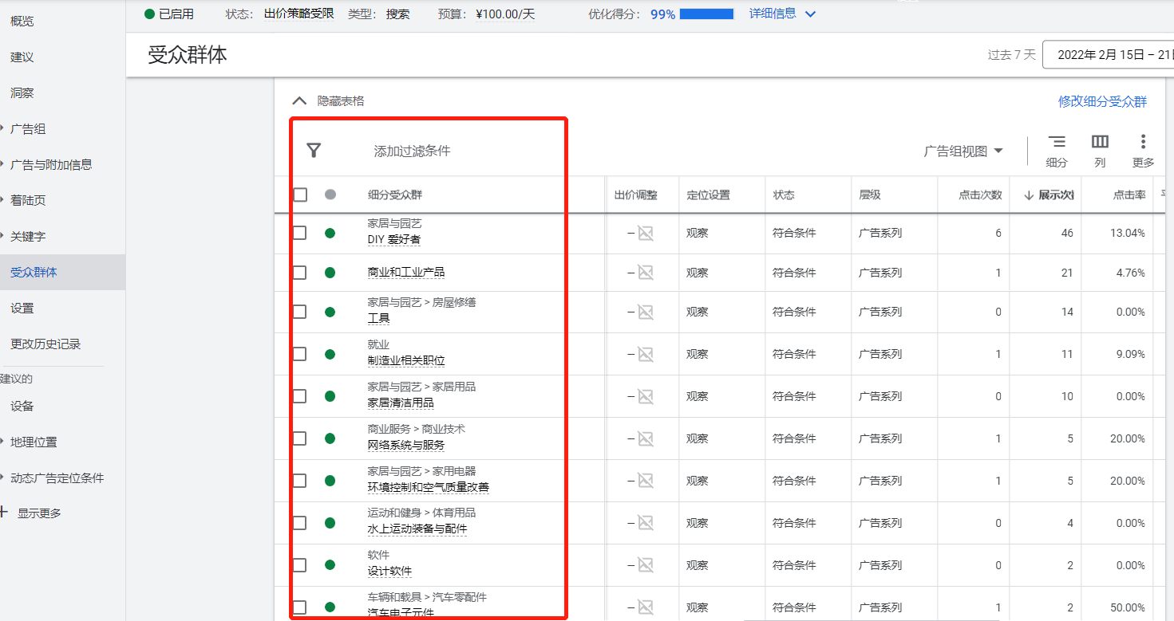Click 修改细分受众群 link

click(x=1102, y=101)
